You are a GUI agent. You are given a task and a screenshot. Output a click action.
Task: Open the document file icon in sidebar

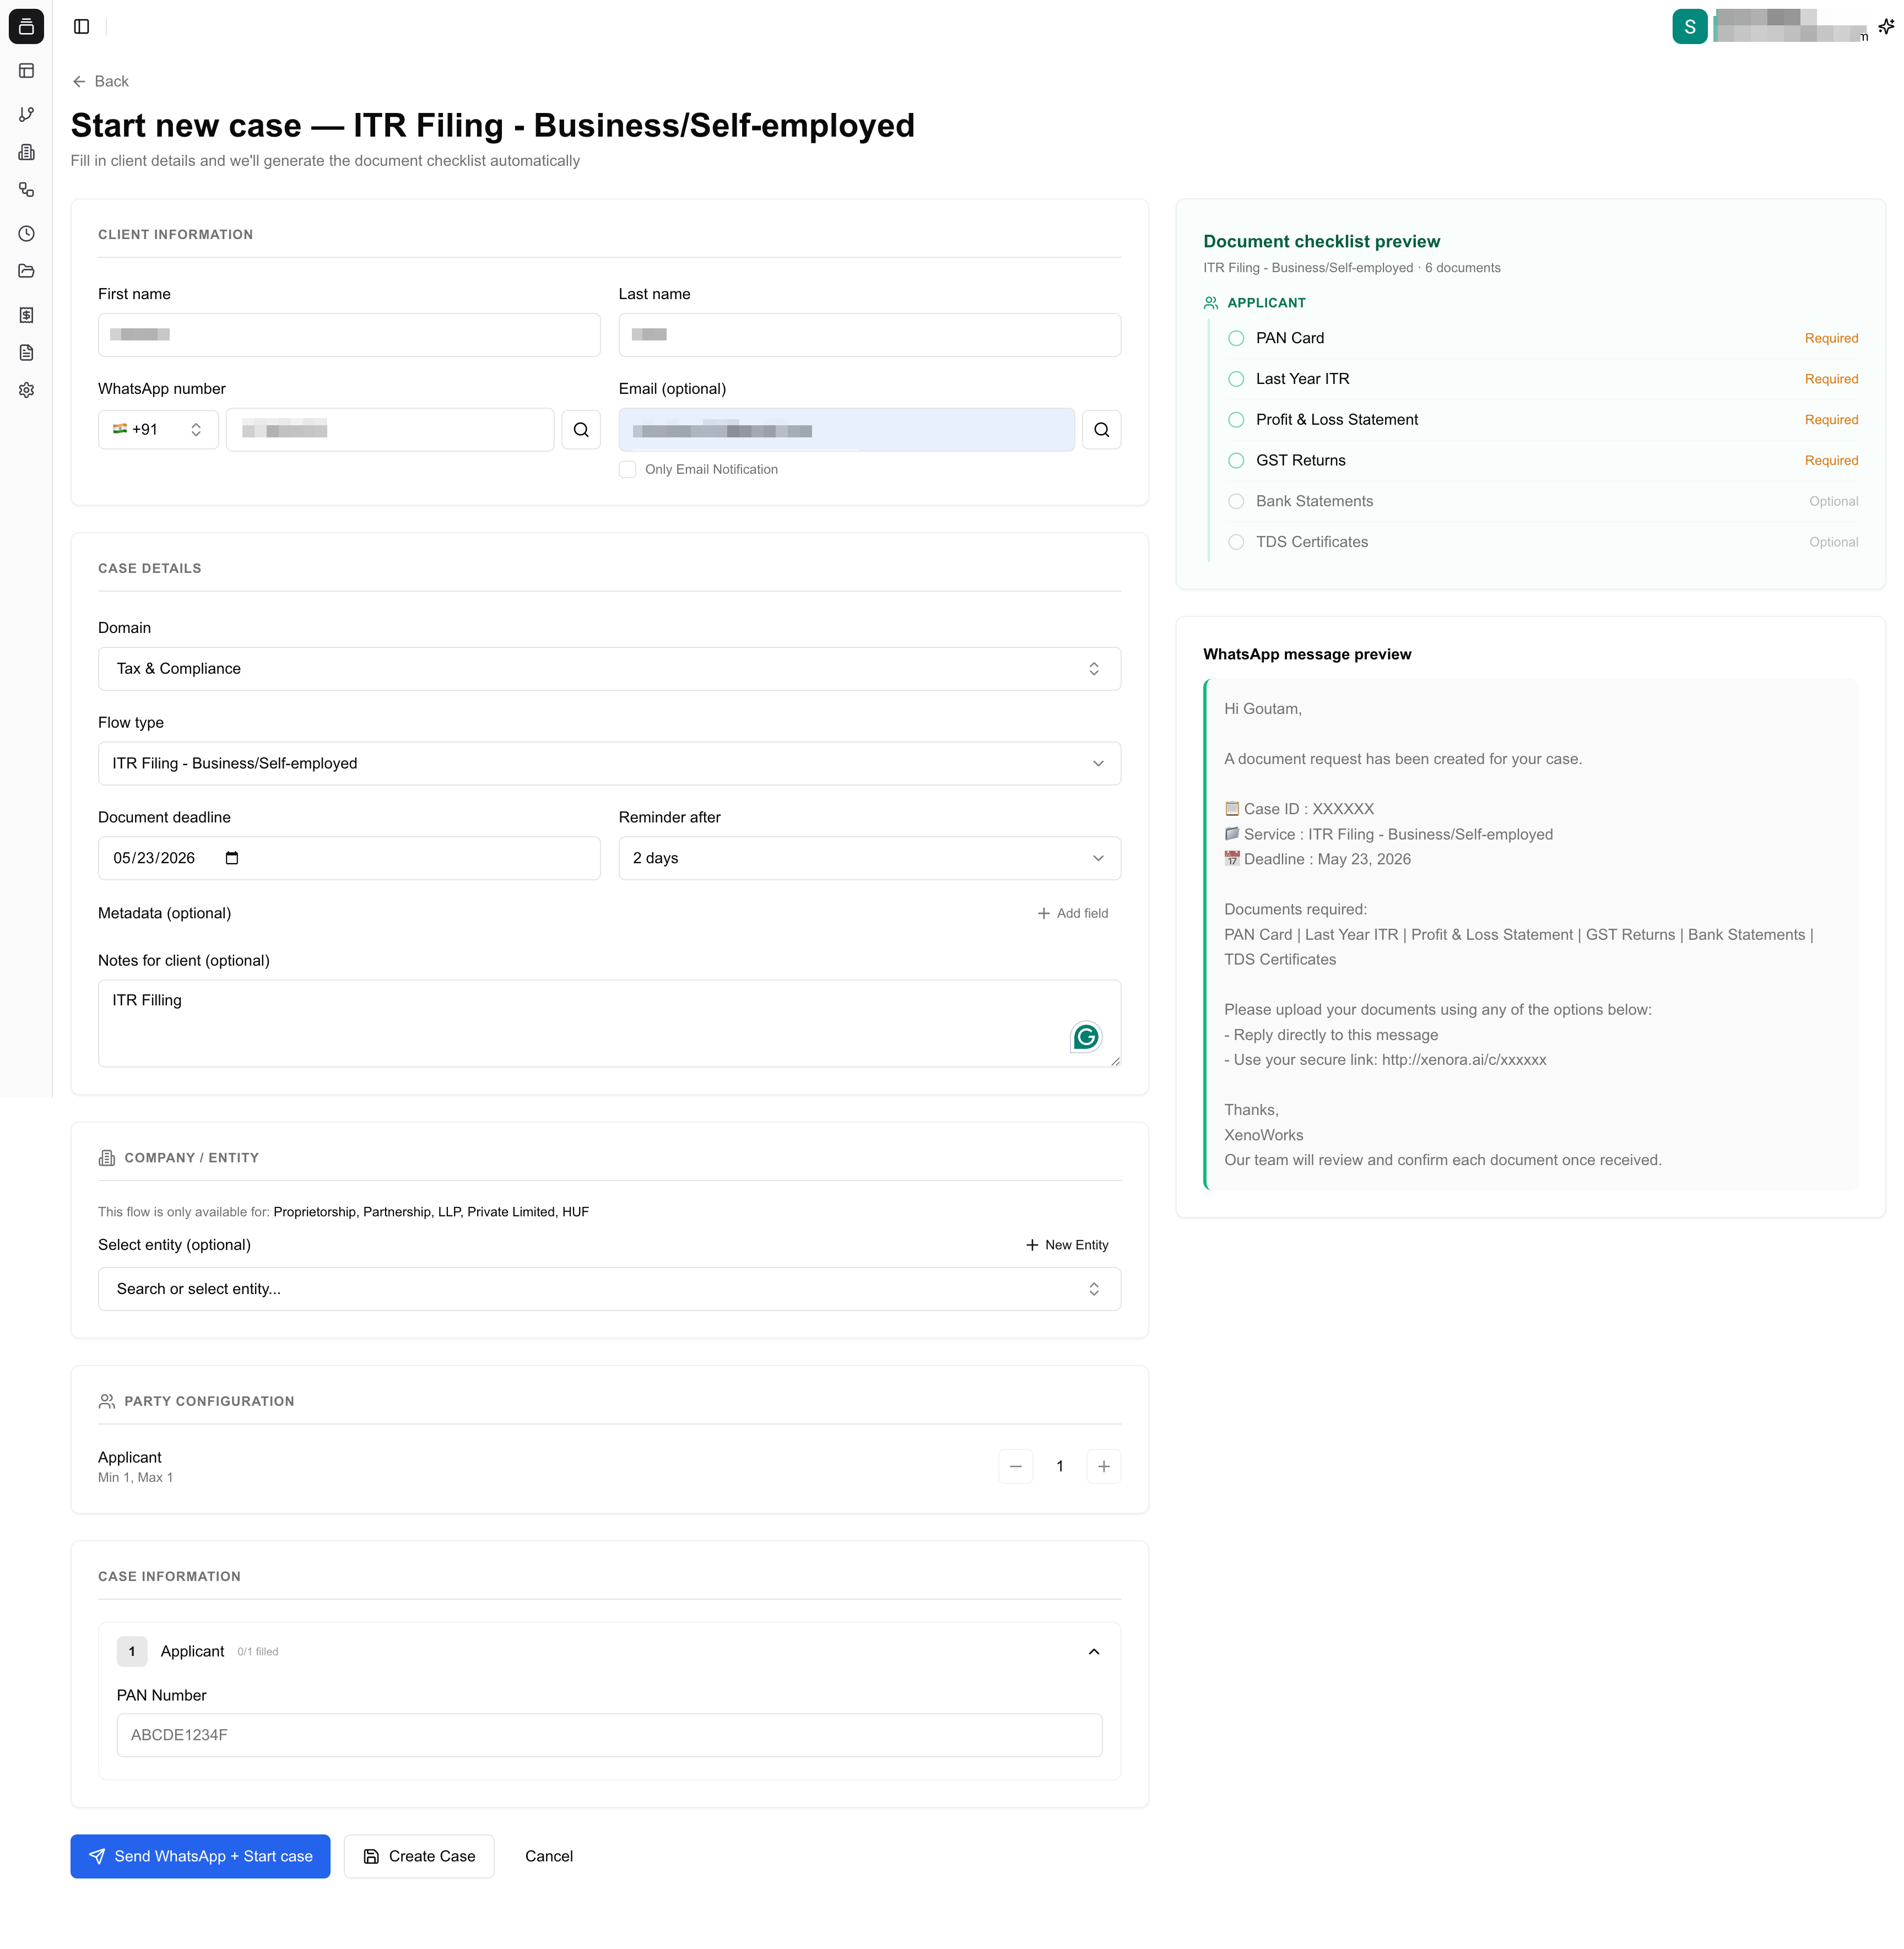coord(27,353)
